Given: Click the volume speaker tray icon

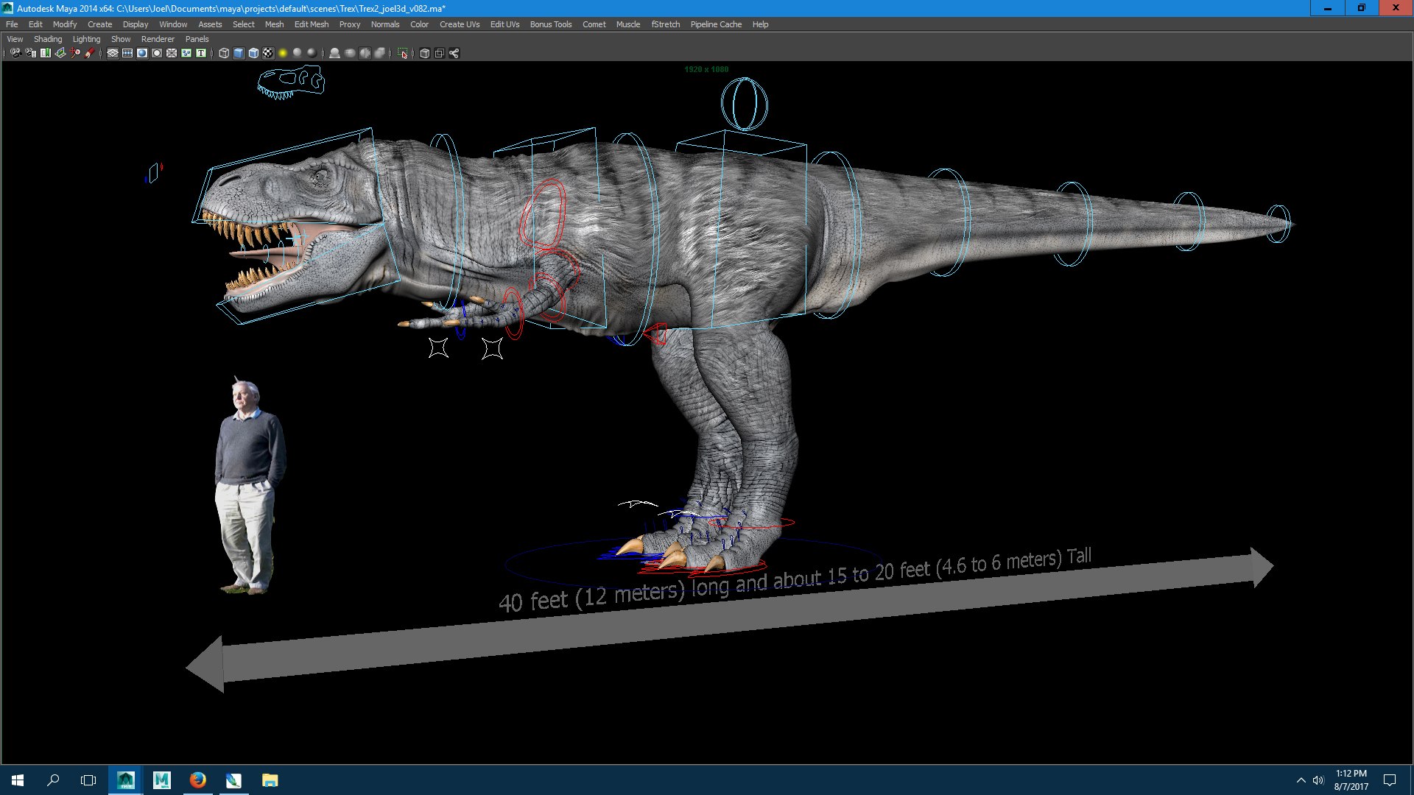Looking at the screenshot, I should tap(1318, 780).
